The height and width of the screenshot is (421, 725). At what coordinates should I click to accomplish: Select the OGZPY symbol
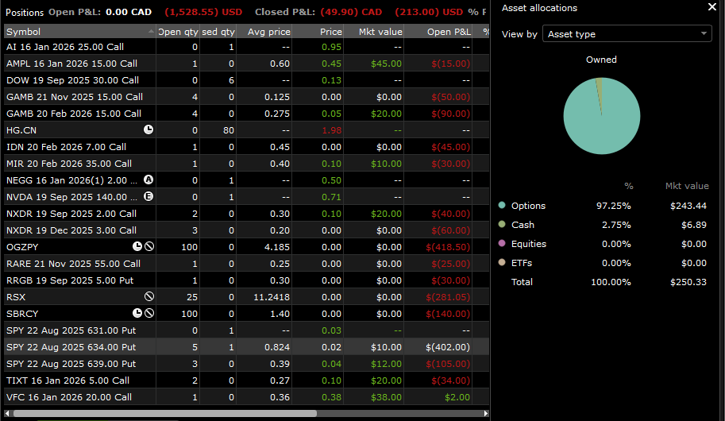pos(22,246)
